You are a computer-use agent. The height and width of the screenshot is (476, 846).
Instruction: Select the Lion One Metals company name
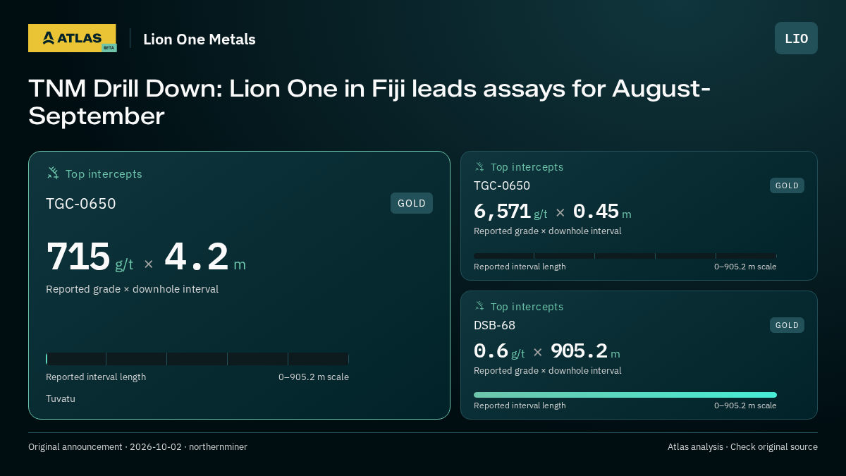pos(200,39)
